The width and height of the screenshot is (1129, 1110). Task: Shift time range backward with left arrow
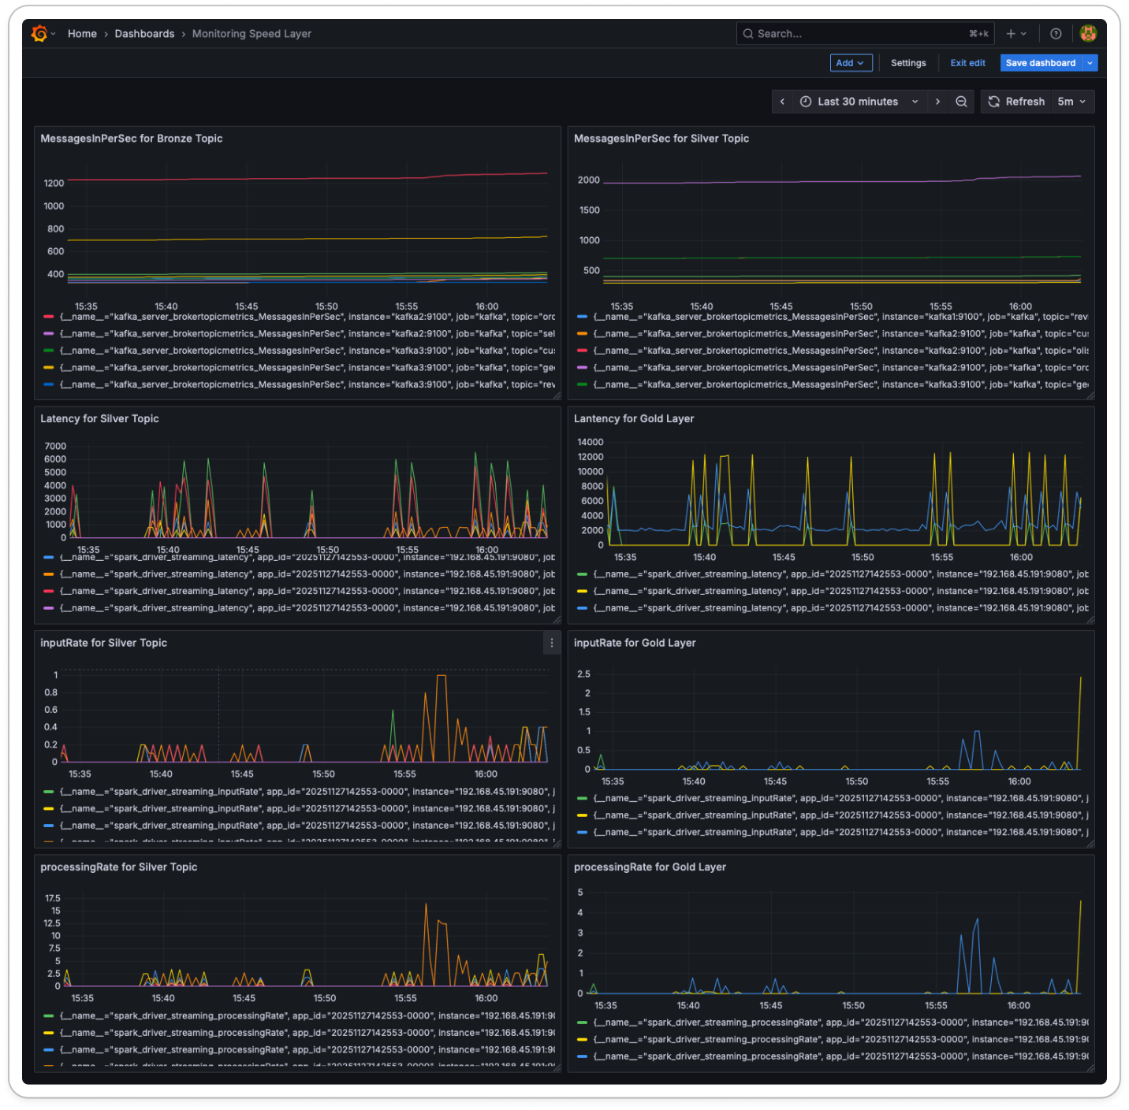782,102
